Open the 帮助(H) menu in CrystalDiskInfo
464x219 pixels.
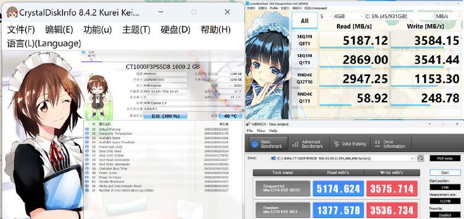click(216, 30)
